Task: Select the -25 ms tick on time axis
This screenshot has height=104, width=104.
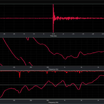Action: 4,34
